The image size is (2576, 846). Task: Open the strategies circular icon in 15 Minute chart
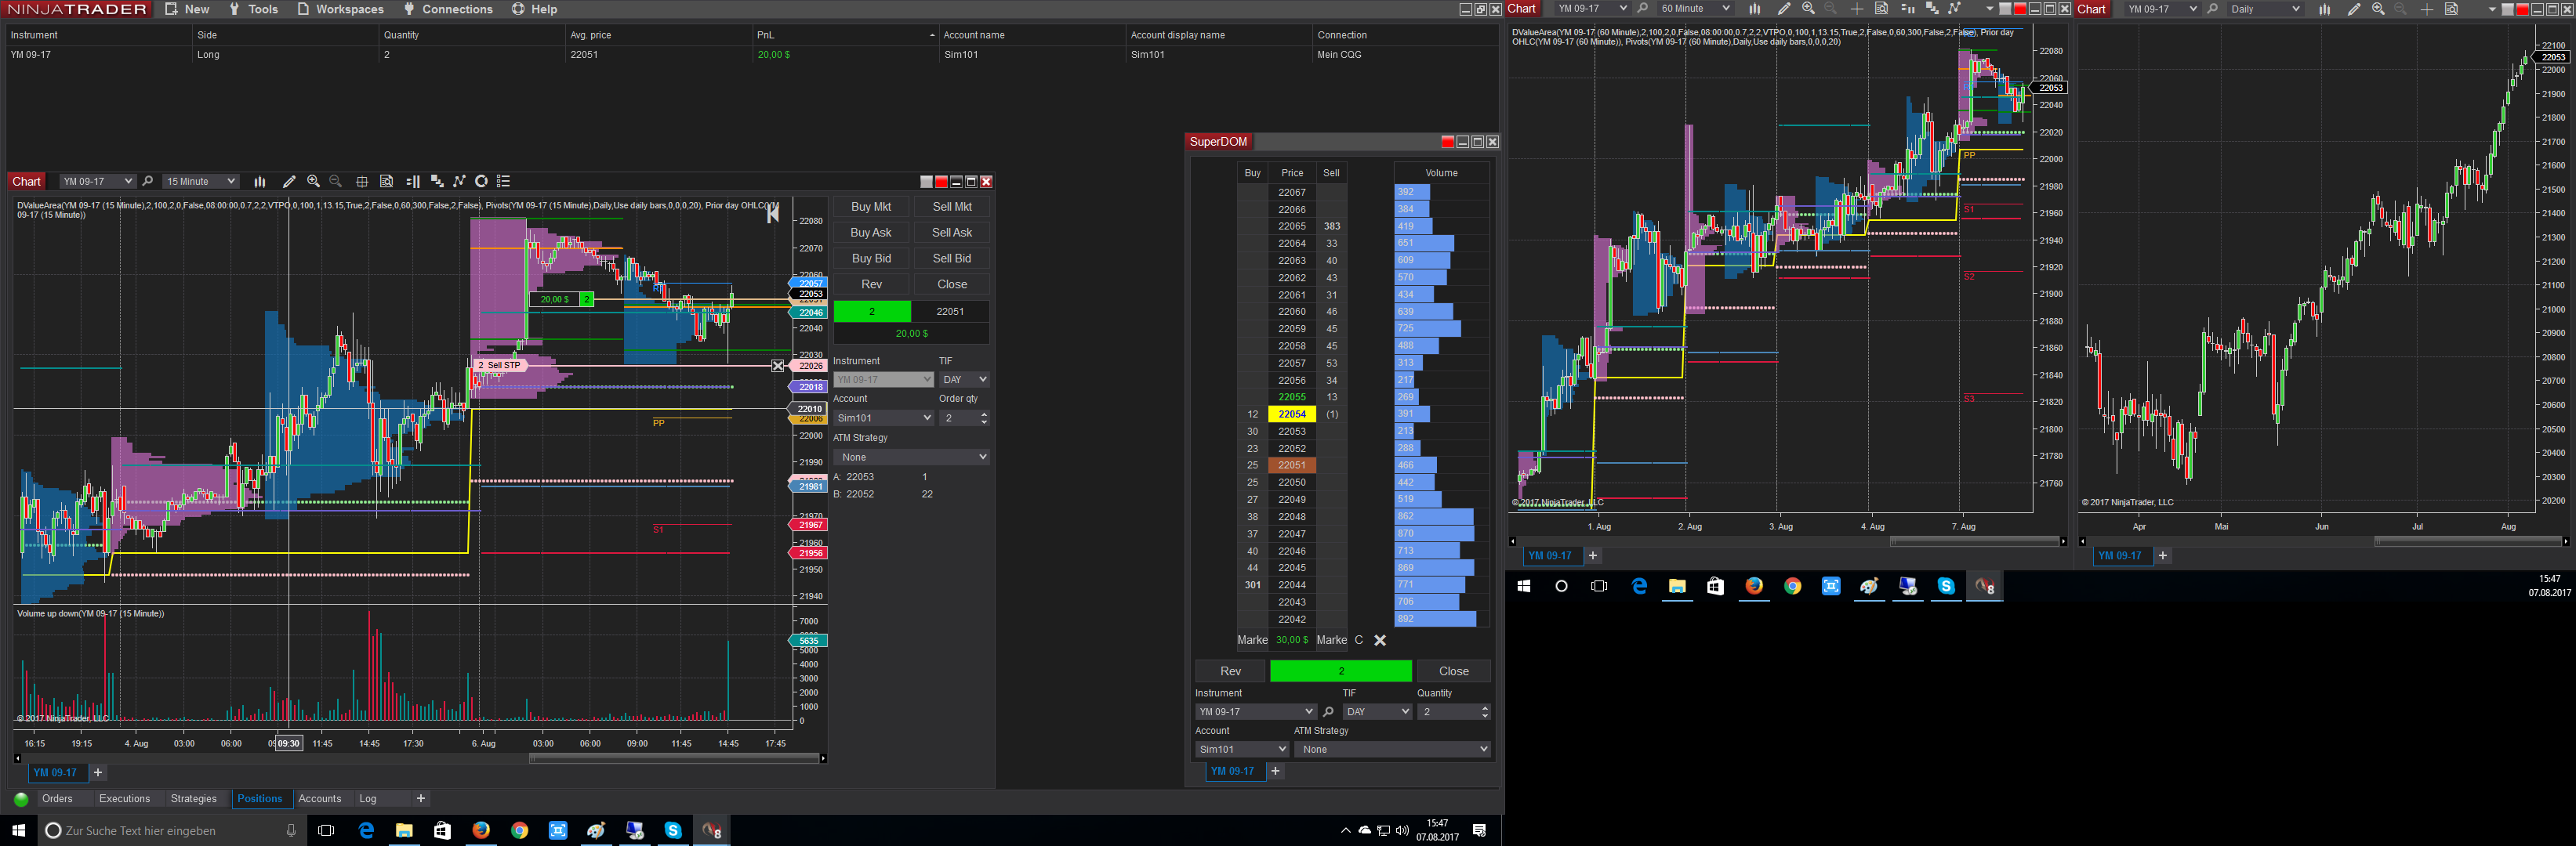click(481, 182)
